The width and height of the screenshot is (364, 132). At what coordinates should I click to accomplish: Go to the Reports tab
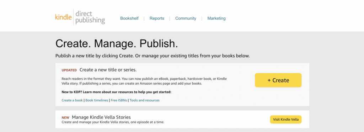(157, 19)
